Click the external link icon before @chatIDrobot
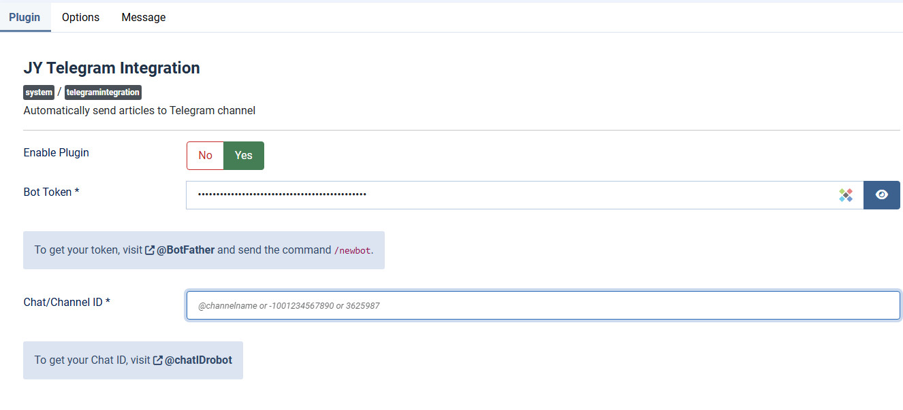The height and width of the screenshot is (410, 903). coord(158,360)
